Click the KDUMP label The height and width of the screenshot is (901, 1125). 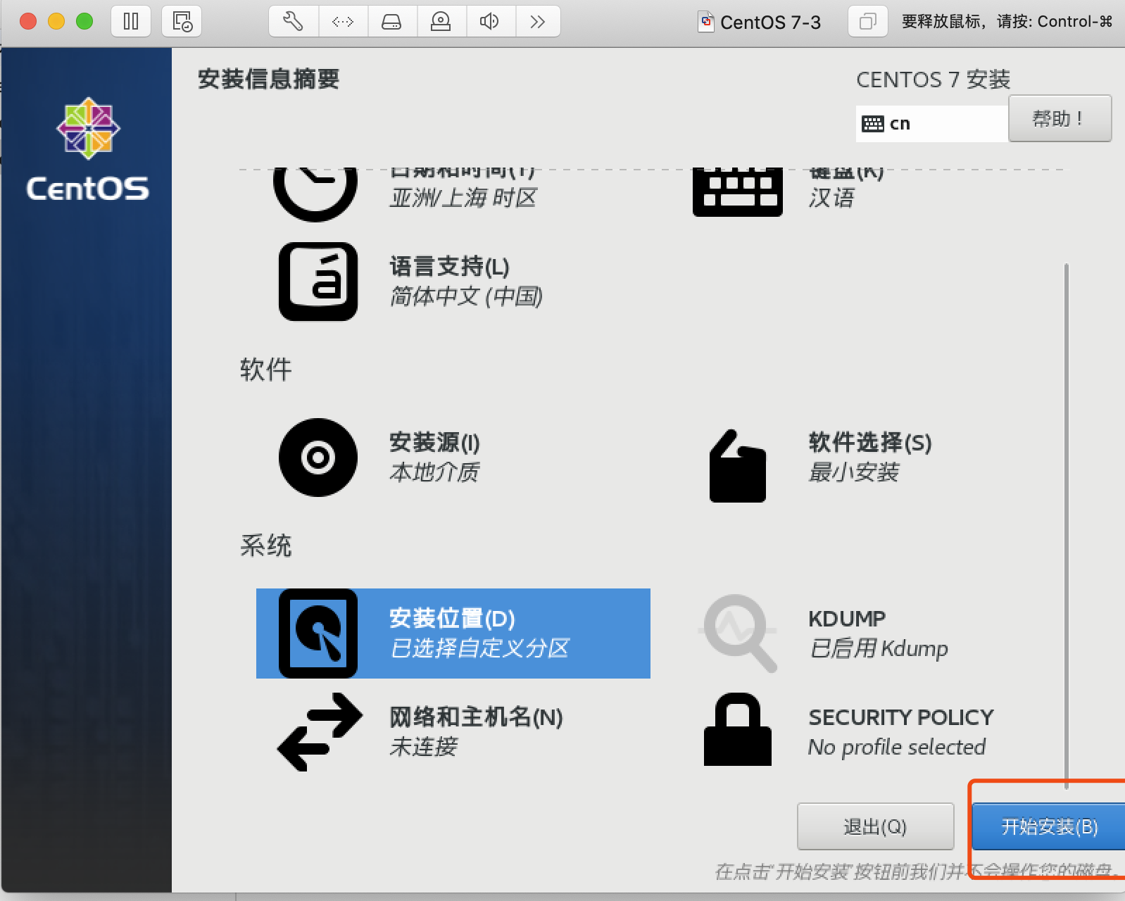847,619
